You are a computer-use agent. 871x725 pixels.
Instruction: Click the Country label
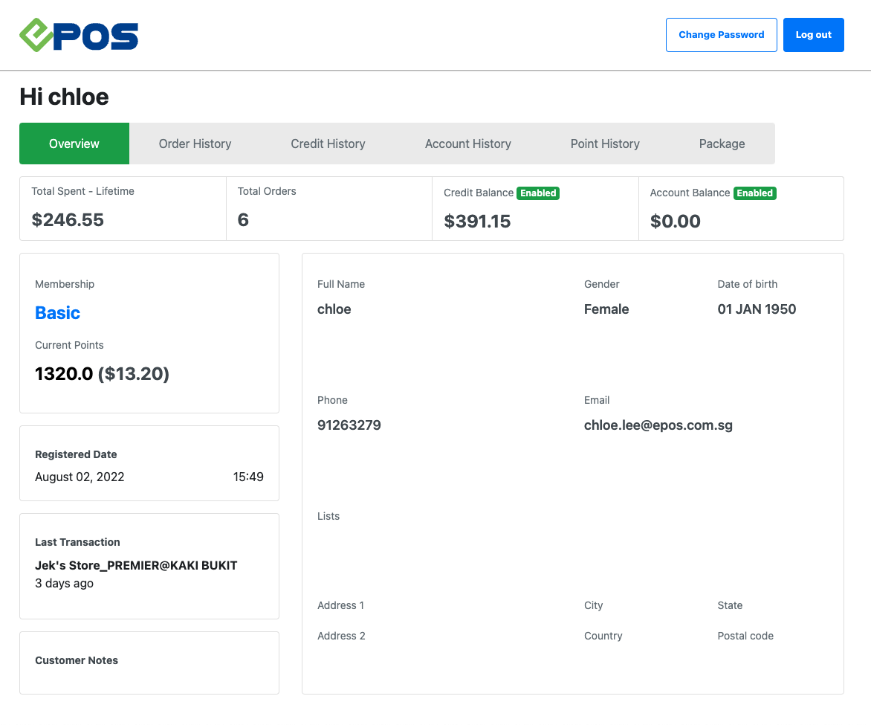[603, 636]
